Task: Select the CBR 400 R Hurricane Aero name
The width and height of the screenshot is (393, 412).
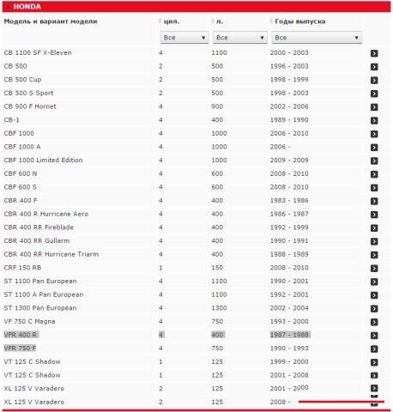Action: click(46, 214)
